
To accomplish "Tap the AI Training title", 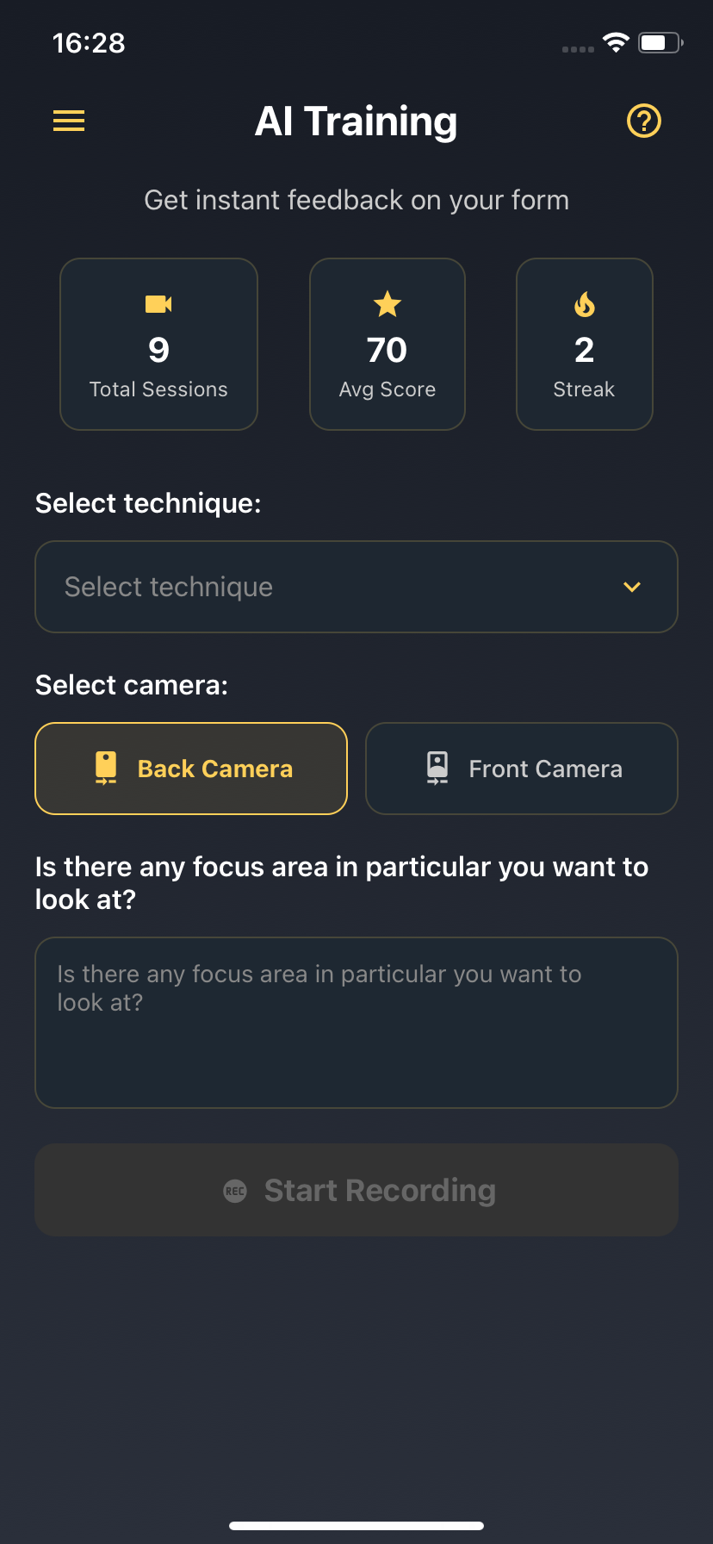I will coord(356,121).
